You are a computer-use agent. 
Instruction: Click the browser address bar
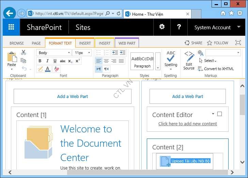tap(68, 14)
